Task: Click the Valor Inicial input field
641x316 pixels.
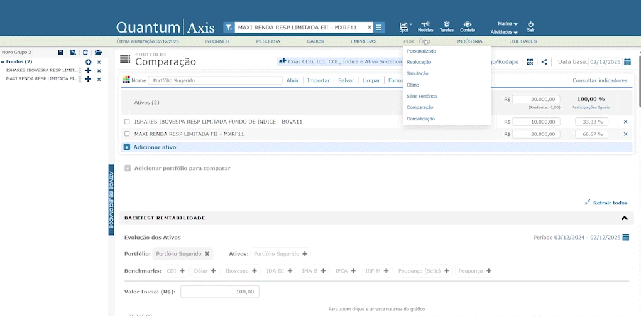Action: pos(219,292)
